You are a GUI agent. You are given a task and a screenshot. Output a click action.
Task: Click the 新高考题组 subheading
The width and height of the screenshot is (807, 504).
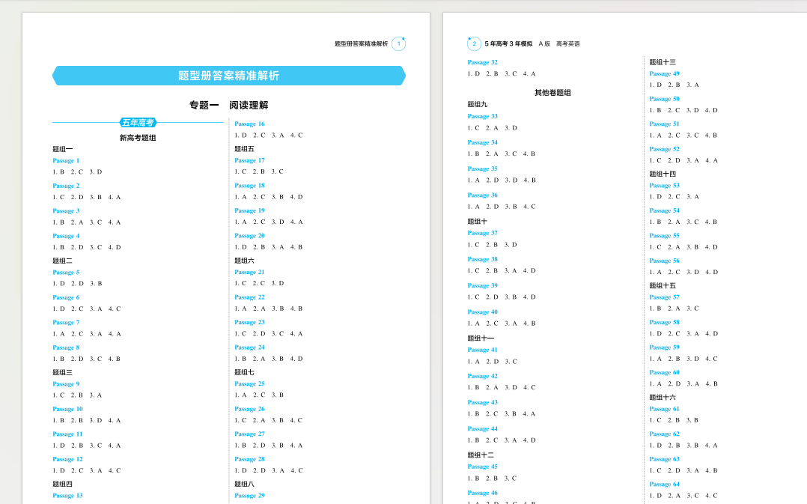138,138
